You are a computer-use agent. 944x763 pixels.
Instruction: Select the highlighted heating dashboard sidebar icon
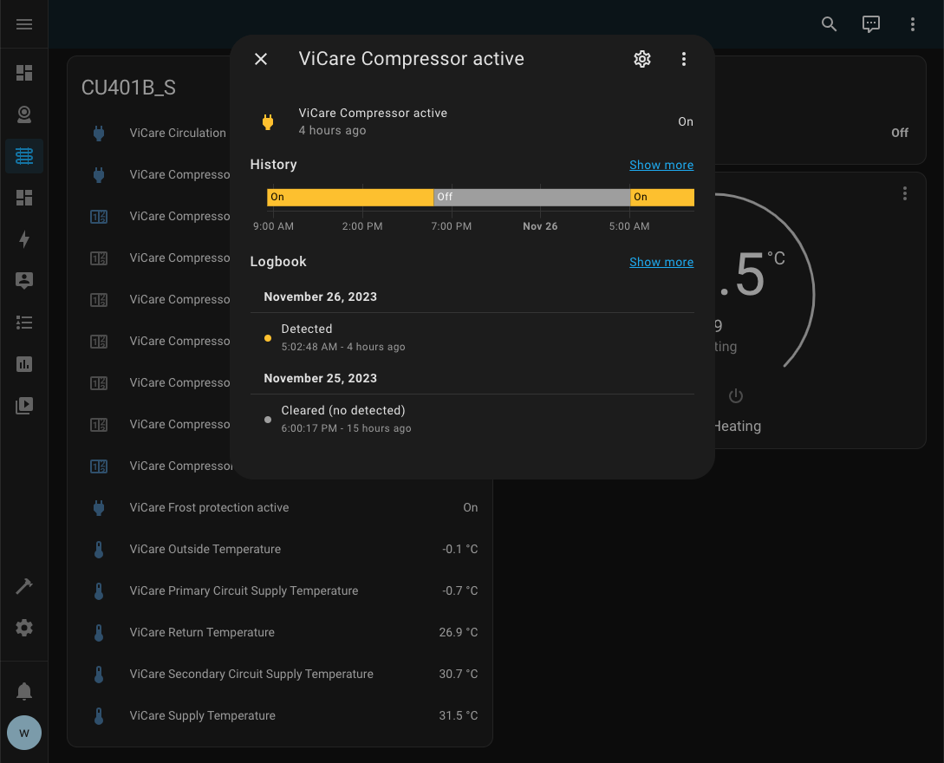pos(24,156)
